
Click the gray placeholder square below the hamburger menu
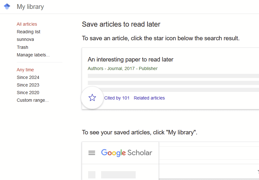92,175
